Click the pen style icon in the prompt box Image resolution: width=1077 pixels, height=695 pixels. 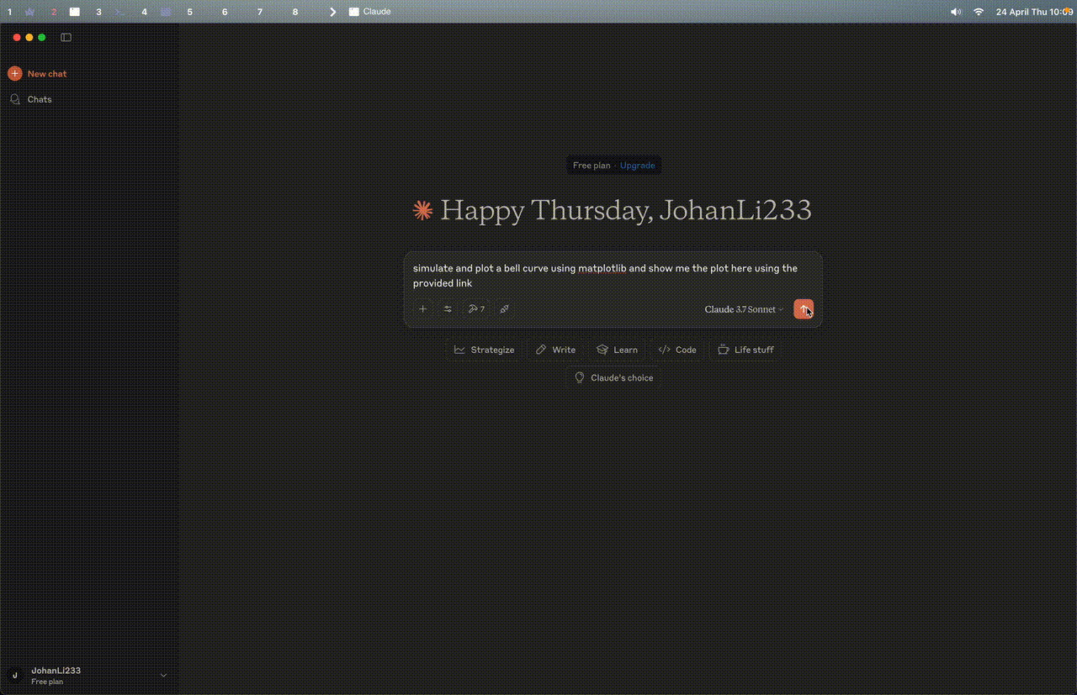pos(505,309)
